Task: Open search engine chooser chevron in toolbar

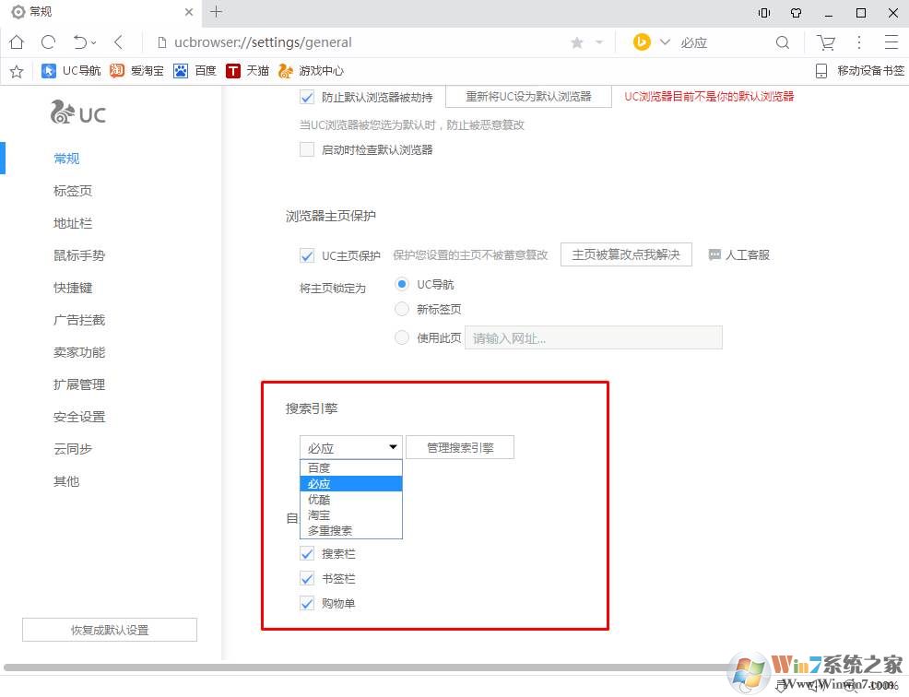Action: 665,41
